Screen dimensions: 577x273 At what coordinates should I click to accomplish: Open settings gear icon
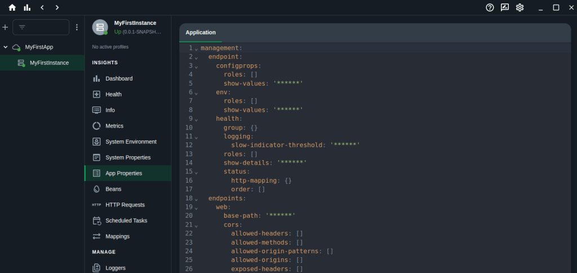point(520,7)
